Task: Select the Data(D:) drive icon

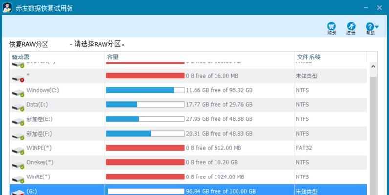Action: coord(18,107)
